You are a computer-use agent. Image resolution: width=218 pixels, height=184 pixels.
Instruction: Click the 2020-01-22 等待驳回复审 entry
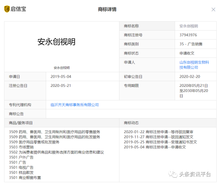pos(158,132)
